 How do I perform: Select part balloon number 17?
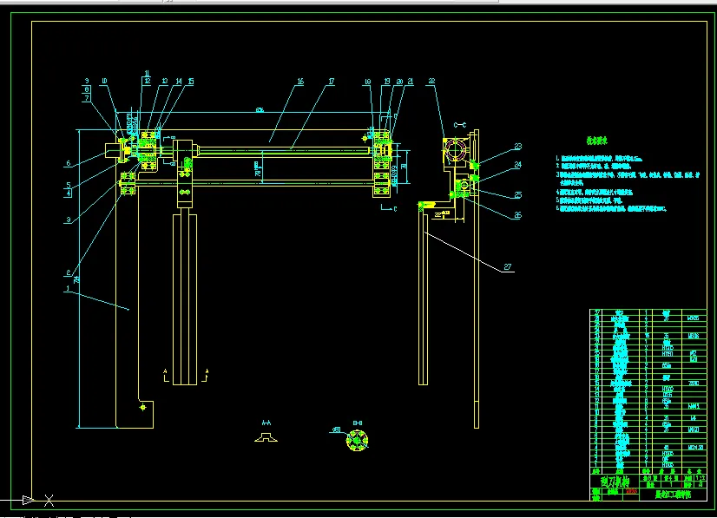click(x=331, y=82)
